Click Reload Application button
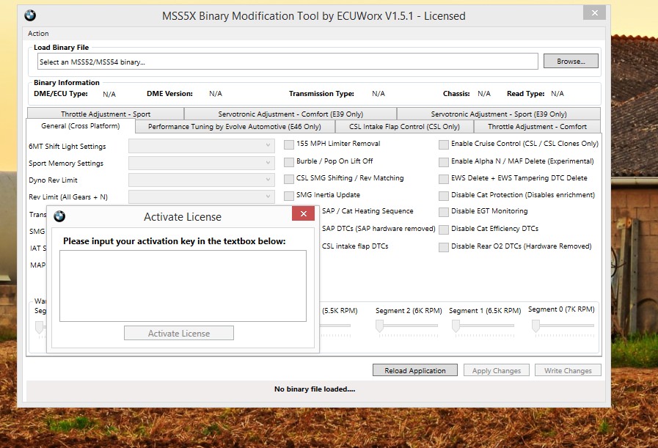 [415, 370]
